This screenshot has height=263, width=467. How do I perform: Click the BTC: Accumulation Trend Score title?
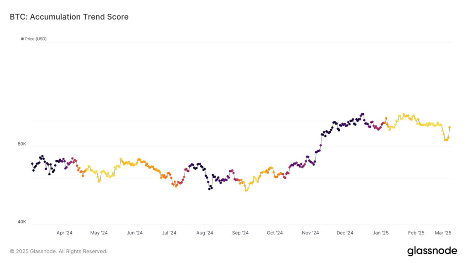pyautogui.click(x=69, y=17)
